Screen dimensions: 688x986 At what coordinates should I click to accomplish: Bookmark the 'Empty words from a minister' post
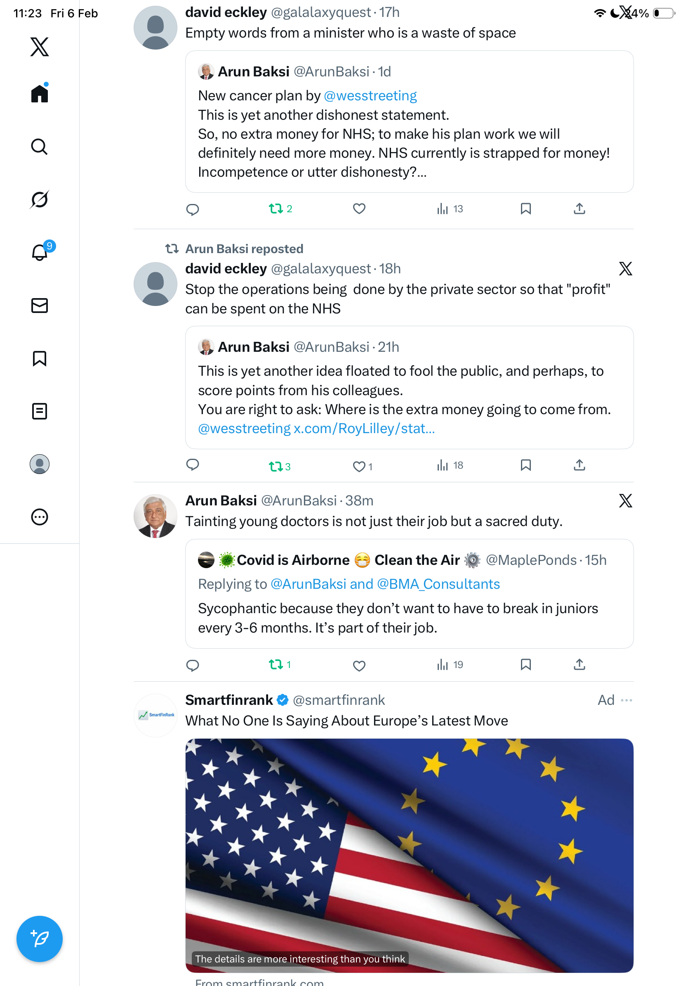(x=525, y=209)
